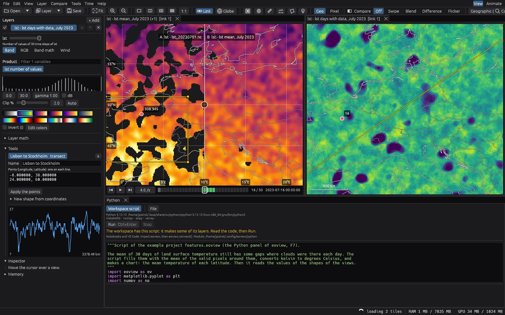Switch to the lst days with data view tab
505x315 pixels.
[x=344, y=19]
